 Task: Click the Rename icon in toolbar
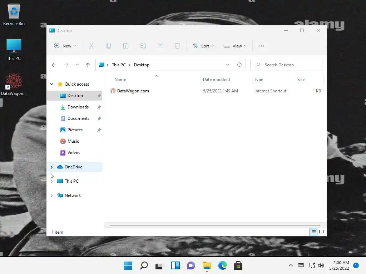click(x=143, y=46)
